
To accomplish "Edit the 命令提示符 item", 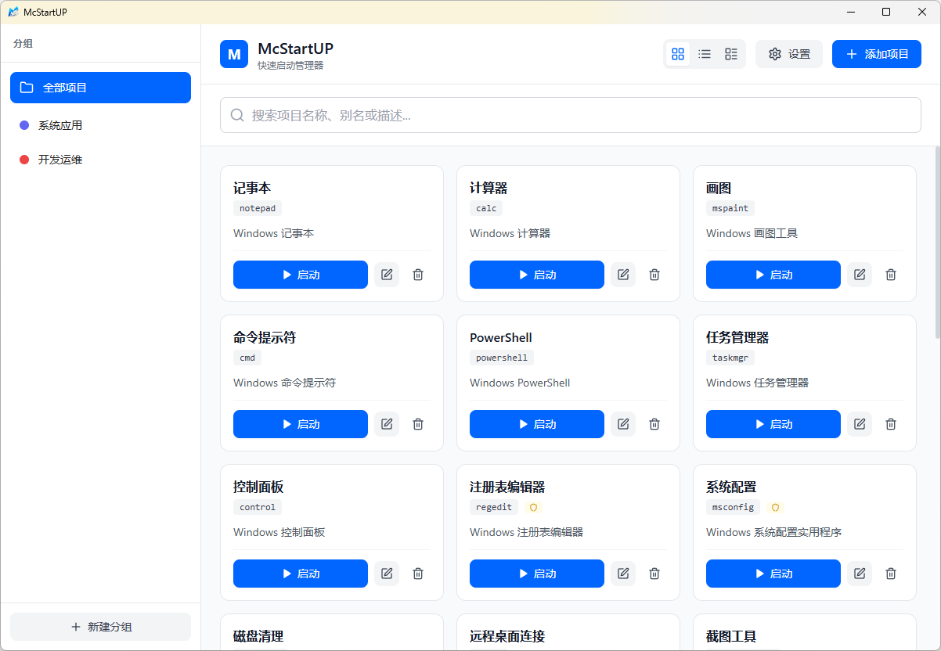I will click(387, 424).
